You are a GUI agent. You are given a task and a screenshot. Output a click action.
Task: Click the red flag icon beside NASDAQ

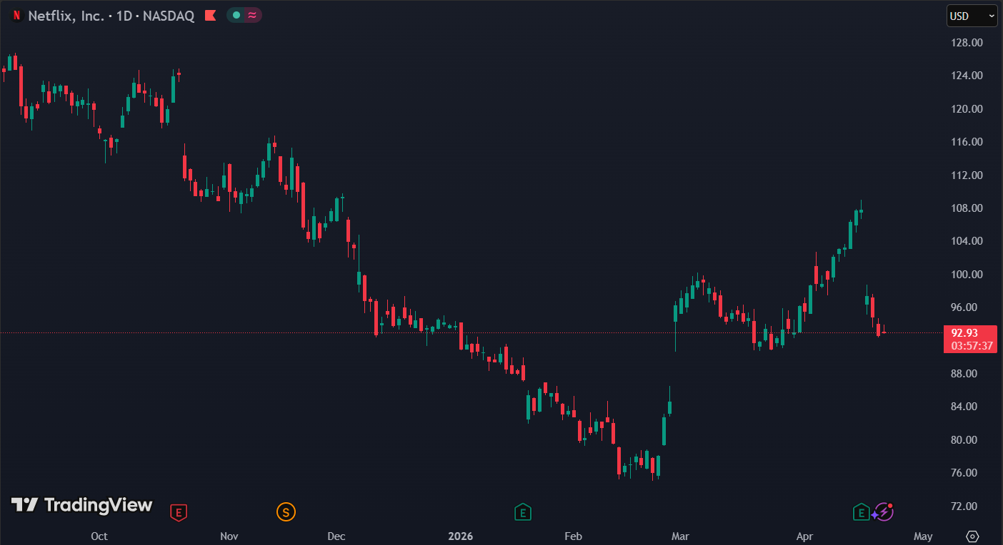point(211,15)
